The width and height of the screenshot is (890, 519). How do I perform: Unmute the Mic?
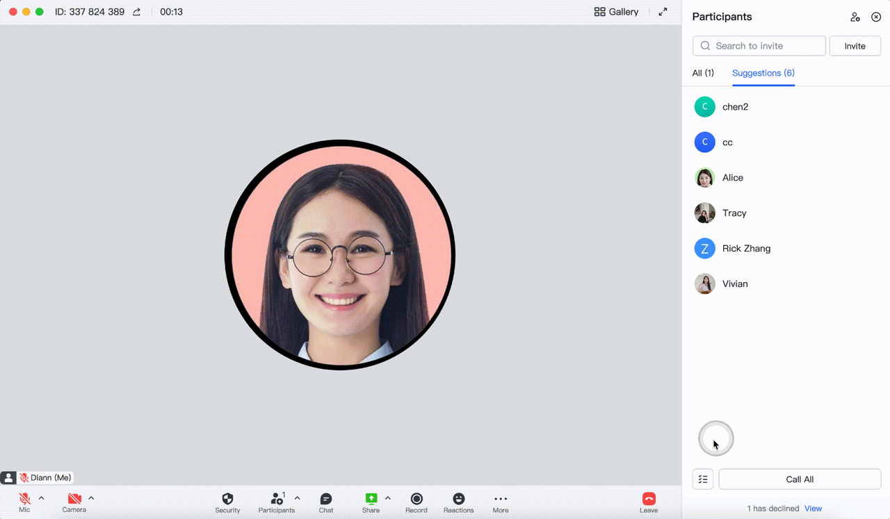24,499
